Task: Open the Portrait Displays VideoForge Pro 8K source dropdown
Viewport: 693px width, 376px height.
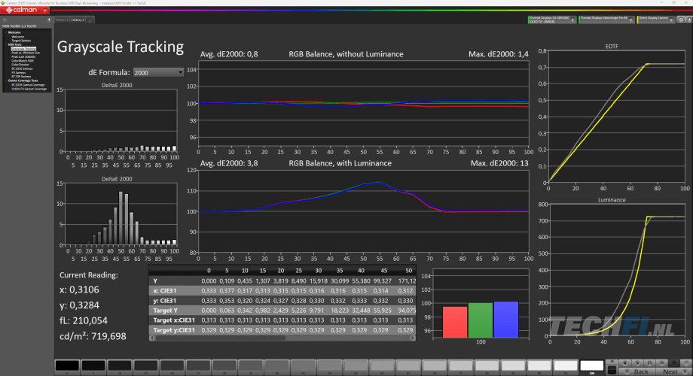Action: pyautogui.click(x=631, y=19)
